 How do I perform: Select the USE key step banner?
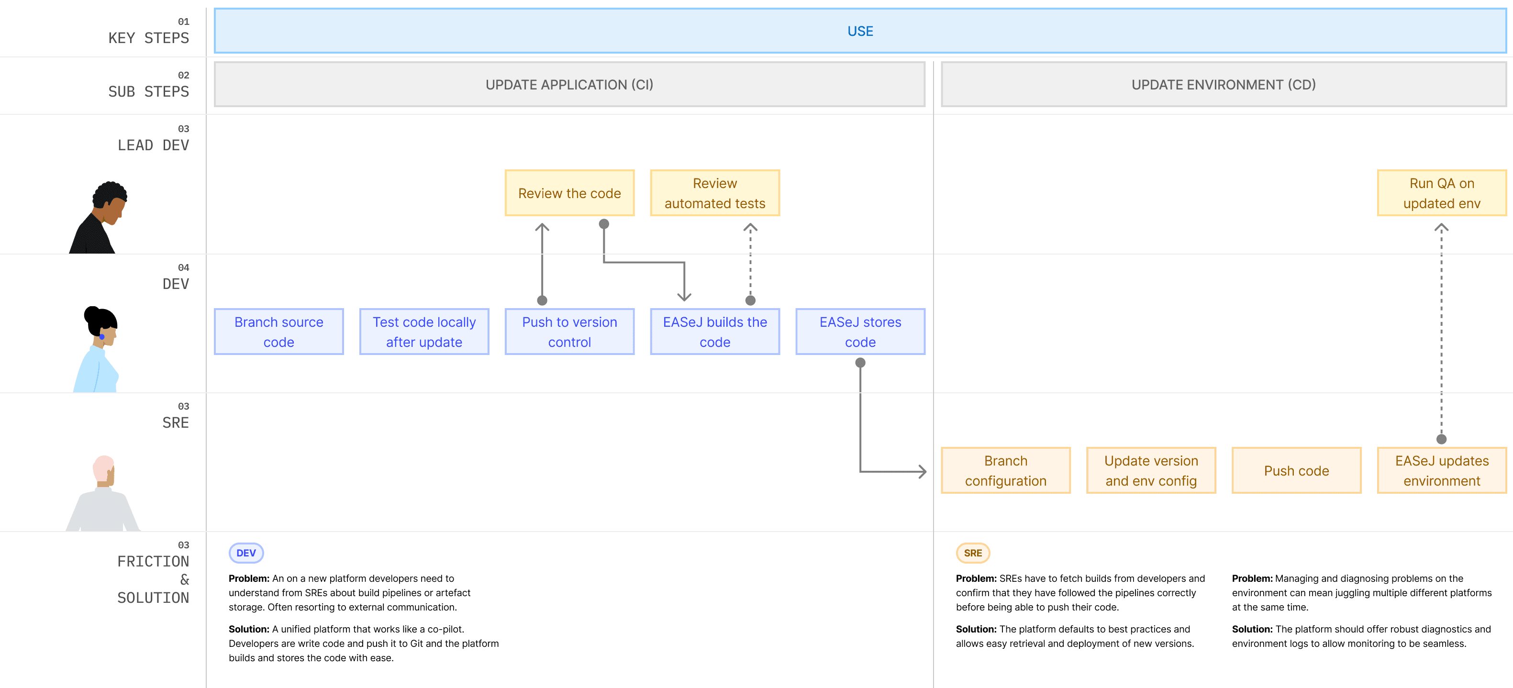pos(859,31)
